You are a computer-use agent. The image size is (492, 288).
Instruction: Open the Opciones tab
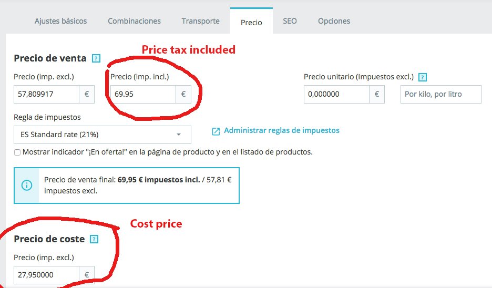click(x=334, y=21)
